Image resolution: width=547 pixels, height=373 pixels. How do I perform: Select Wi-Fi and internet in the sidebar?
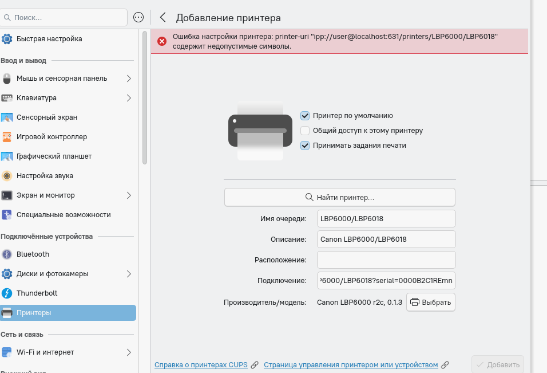coord(45,352)
